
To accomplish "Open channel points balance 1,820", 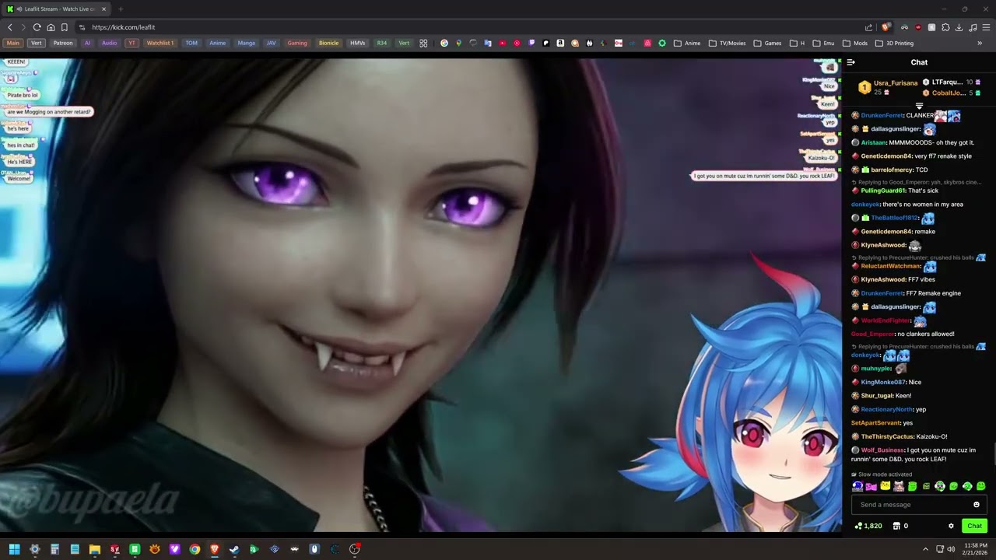I will point(868,526).
